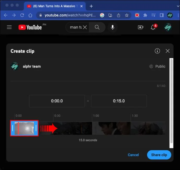Open Create clip info icon
The image size is (180, 170).
click(x=157, y=51)
